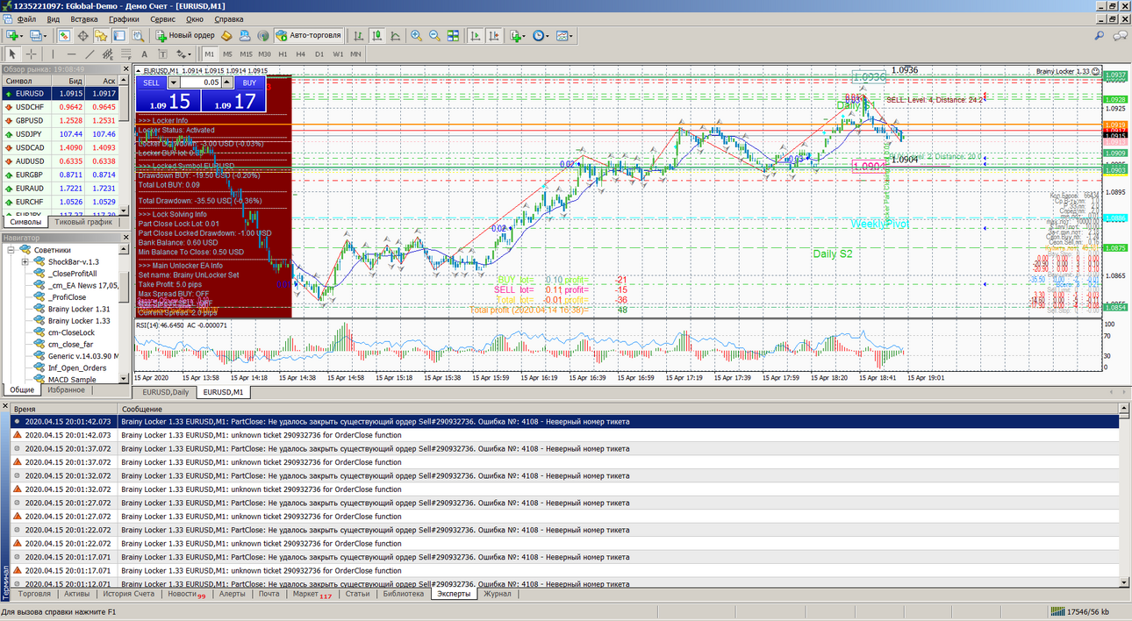Screen dimensions: 1132x621
Task: Click the tile windows icon
Action: tap(453, 36)
